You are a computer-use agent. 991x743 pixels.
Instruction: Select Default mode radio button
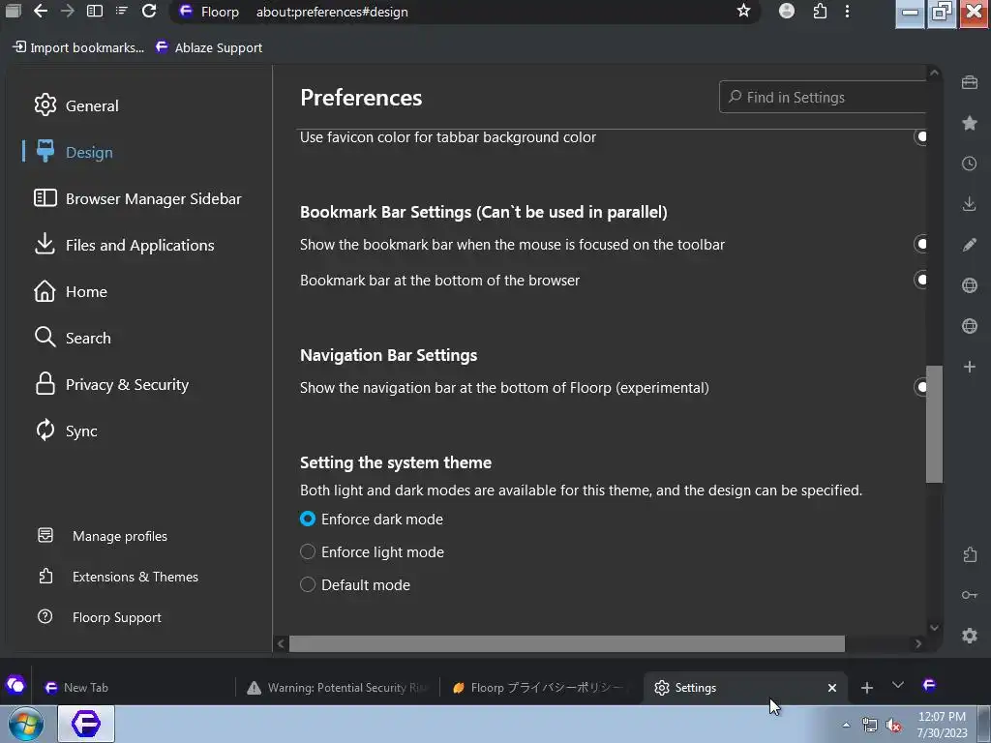[308, 584]
